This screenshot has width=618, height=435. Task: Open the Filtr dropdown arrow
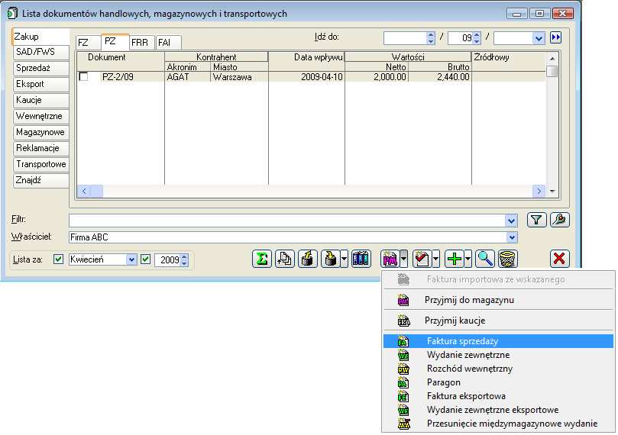pyautogui.click(x=511, y=221)
